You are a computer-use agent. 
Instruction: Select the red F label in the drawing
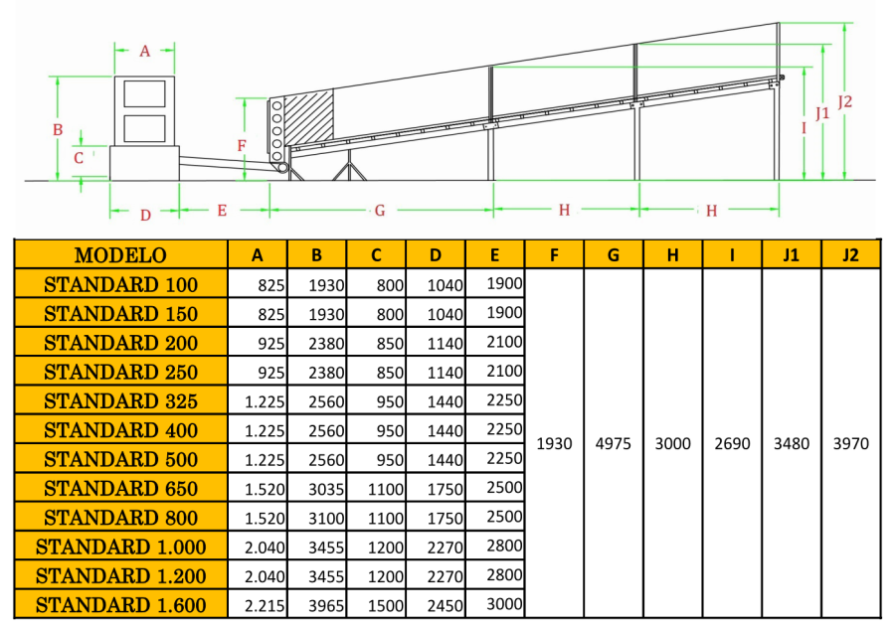click(x=242, y=146)
